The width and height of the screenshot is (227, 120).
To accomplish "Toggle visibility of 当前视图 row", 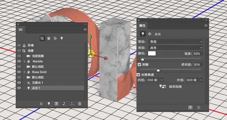I will (19, 56).
